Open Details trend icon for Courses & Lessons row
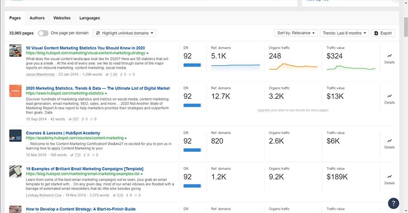408x213 pixels. [389, 140]
